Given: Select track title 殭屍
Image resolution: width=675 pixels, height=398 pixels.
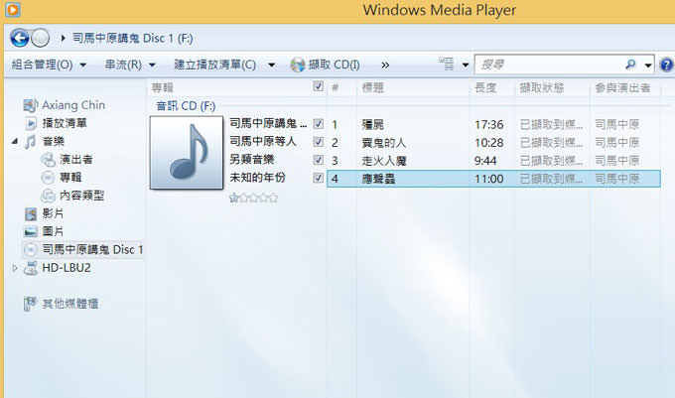Looking at the screenshot, I should point(373,125).
